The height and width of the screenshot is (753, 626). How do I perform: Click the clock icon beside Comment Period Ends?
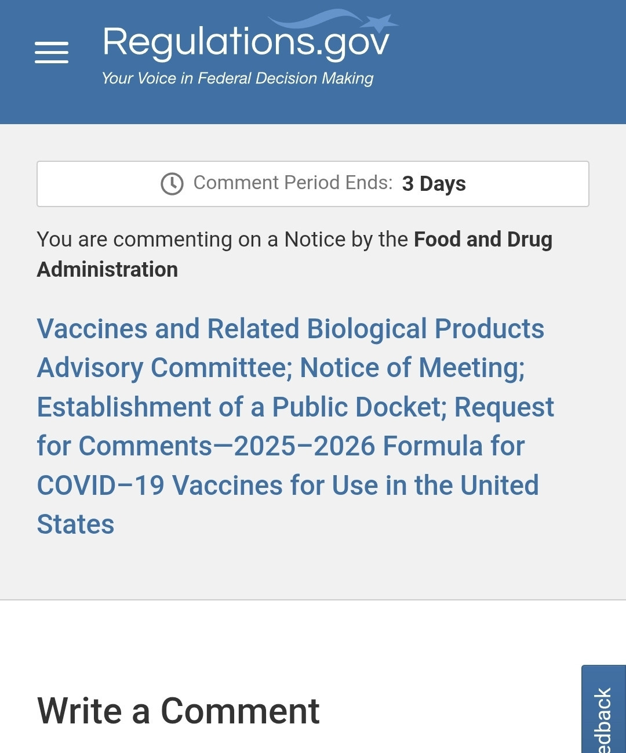pyautogui.click(x=172, y=184)
